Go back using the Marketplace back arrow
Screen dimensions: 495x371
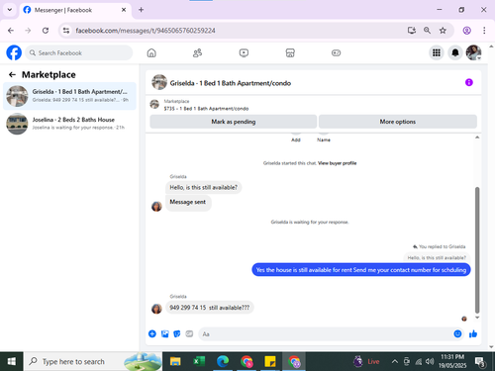12,75
